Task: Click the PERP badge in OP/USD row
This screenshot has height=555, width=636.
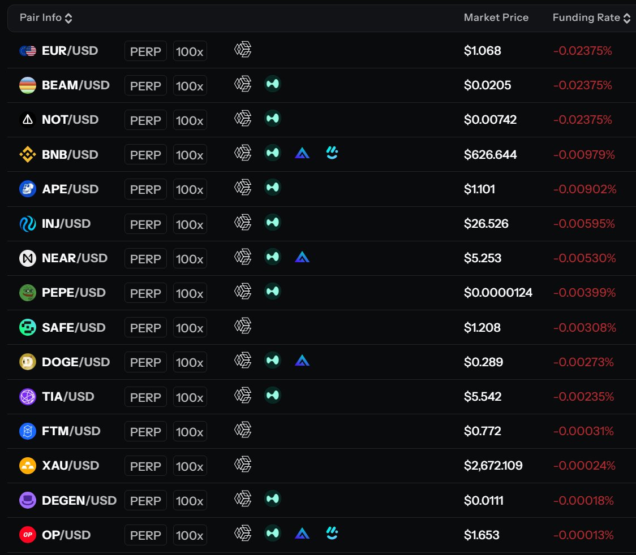Action: click(145, 535)
